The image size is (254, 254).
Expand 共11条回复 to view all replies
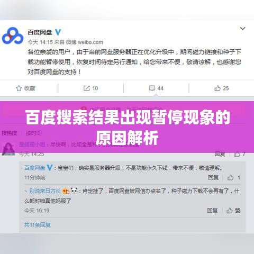point(38,225)
